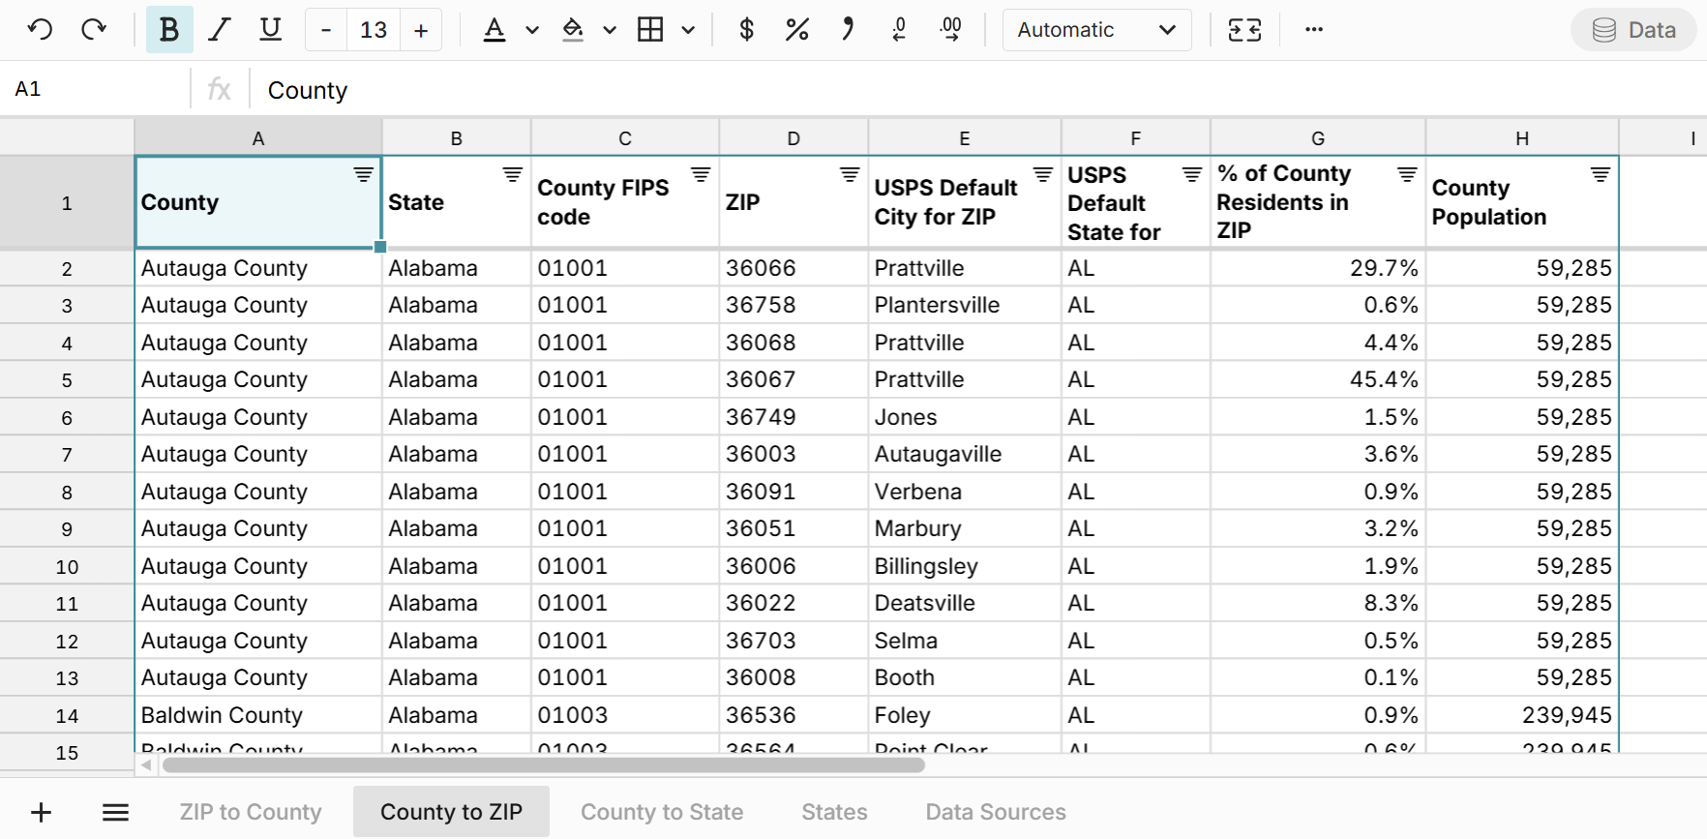Expand the text color dropdown arrow
This screenshot has height=839, width=1707.
[532, 30]
